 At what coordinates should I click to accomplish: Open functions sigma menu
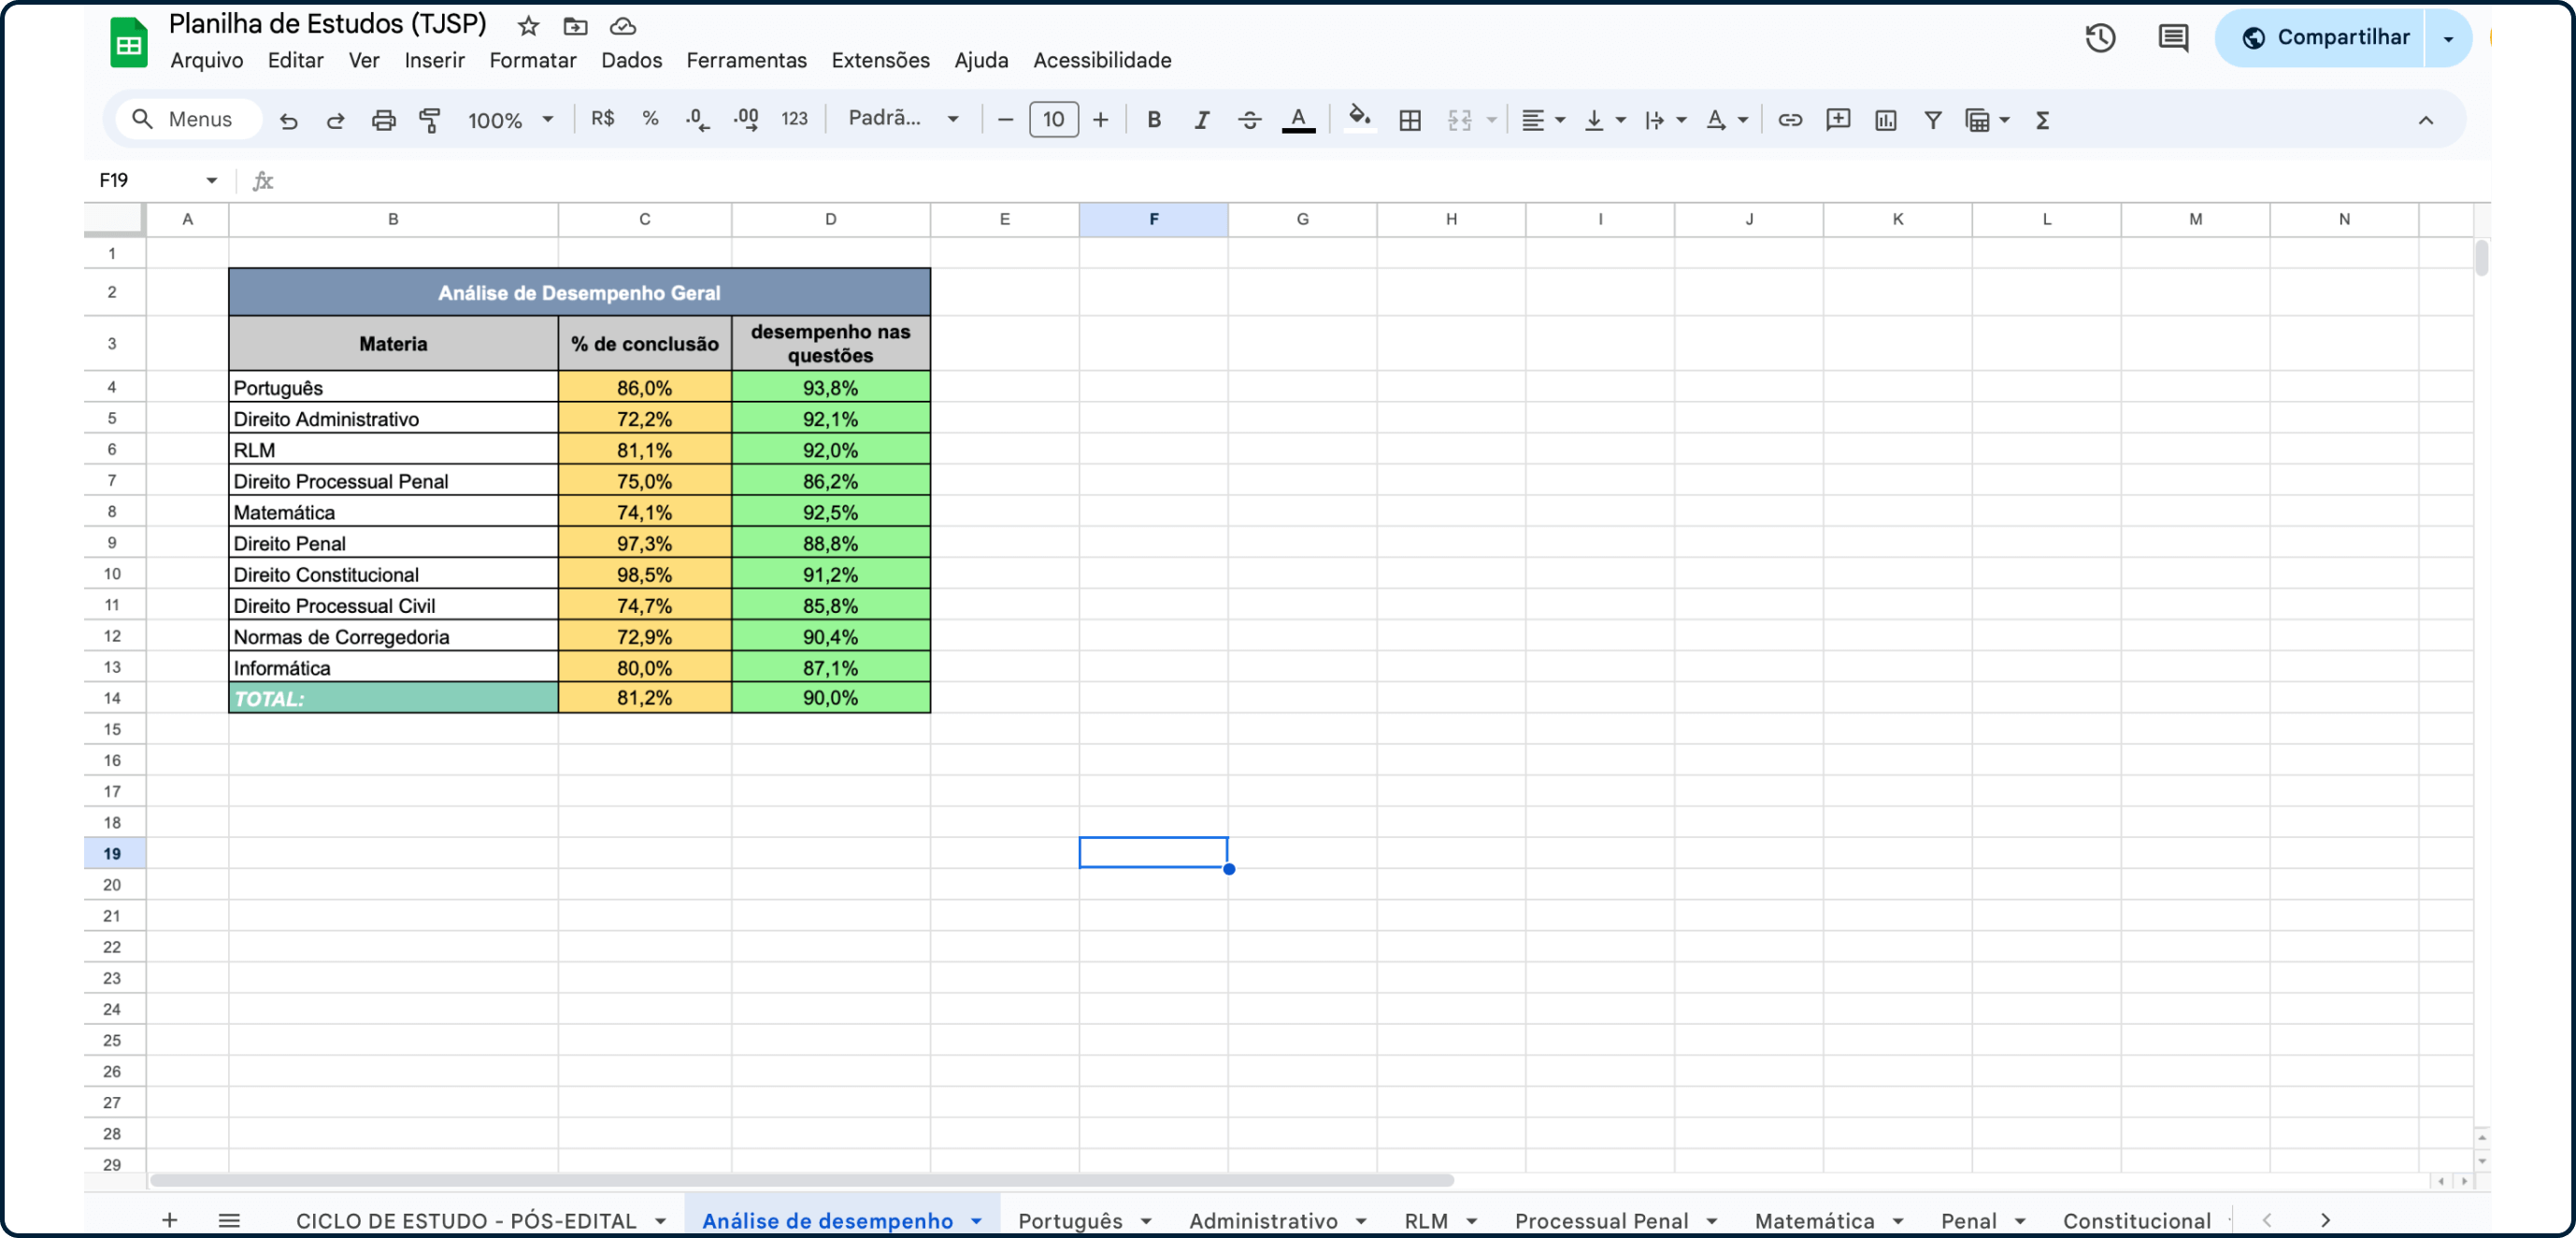click(2042, 120)
